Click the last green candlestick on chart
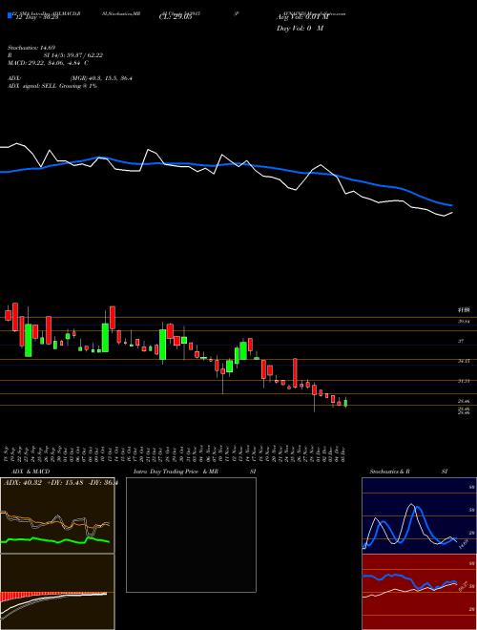Screen dimensions: 477x630 [345, 403]
